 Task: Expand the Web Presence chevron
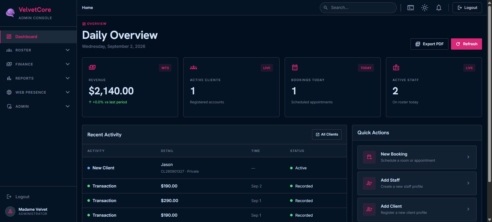68,92
